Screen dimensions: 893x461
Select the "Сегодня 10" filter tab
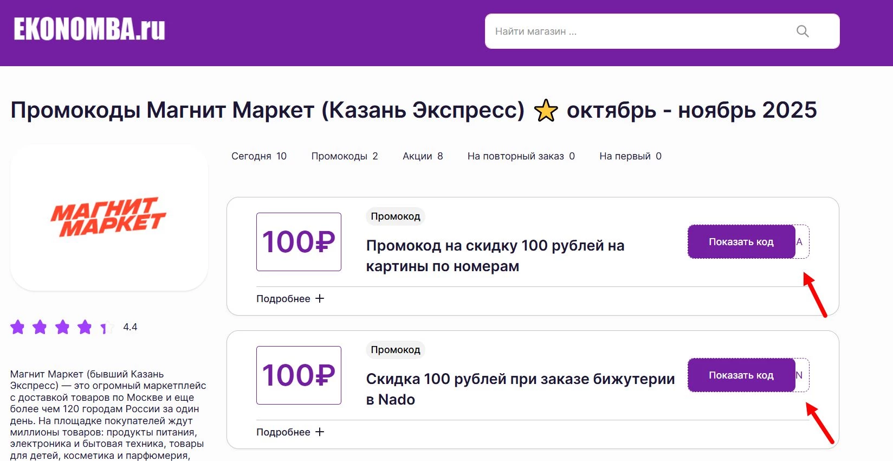(259, 156)
